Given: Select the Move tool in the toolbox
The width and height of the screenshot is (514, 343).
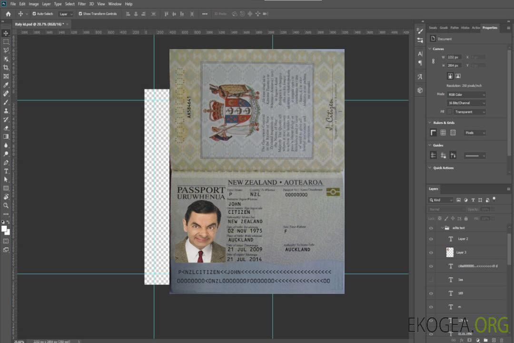Looking at the screenshot, I should pos(6,33).
